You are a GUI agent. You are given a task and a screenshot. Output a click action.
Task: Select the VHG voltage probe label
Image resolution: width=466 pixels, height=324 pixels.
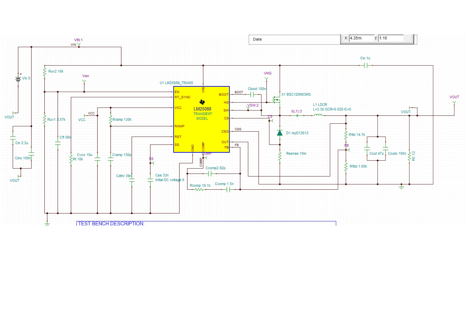pyautogui.click(x=267, y=73)
